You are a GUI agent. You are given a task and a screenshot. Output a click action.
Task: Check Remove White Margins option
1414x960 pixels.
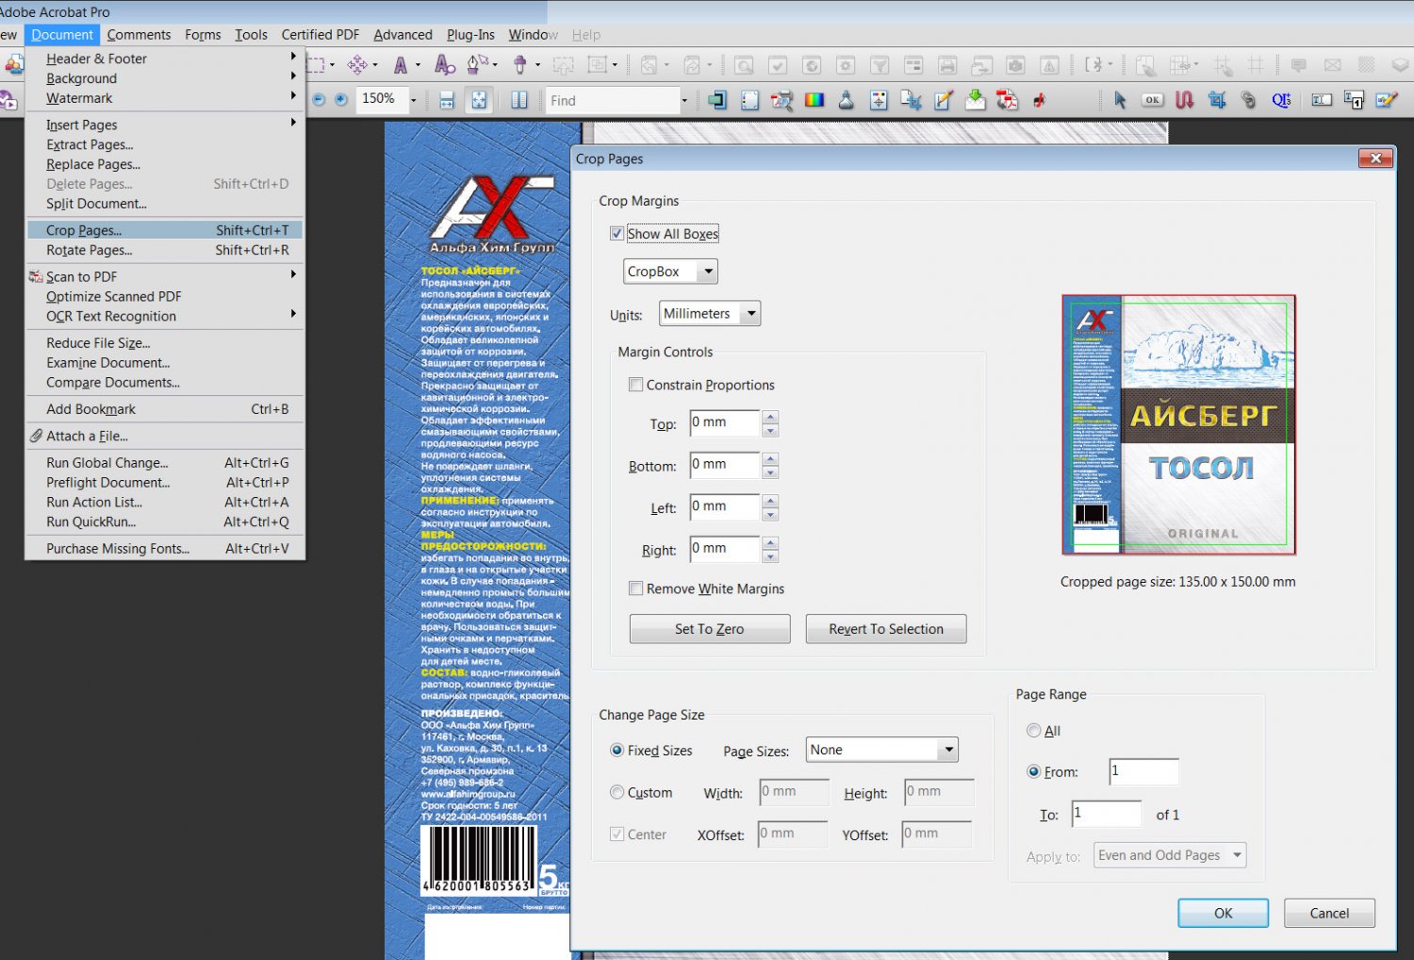pyautogui.click(x=635, y=588)
